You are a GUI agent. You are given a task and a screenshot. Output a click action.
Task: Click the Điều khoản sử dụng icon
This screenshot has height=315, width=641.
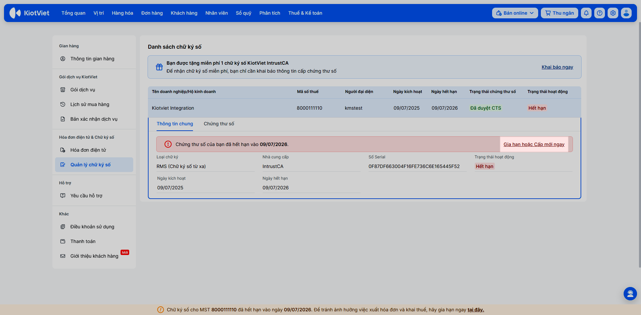coord(63,227)
